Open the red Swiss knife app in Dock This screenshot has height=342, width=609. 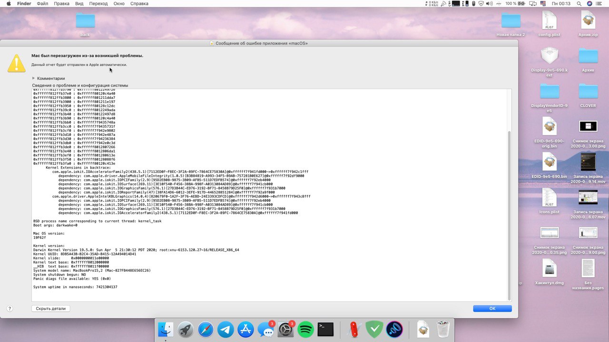354,329
